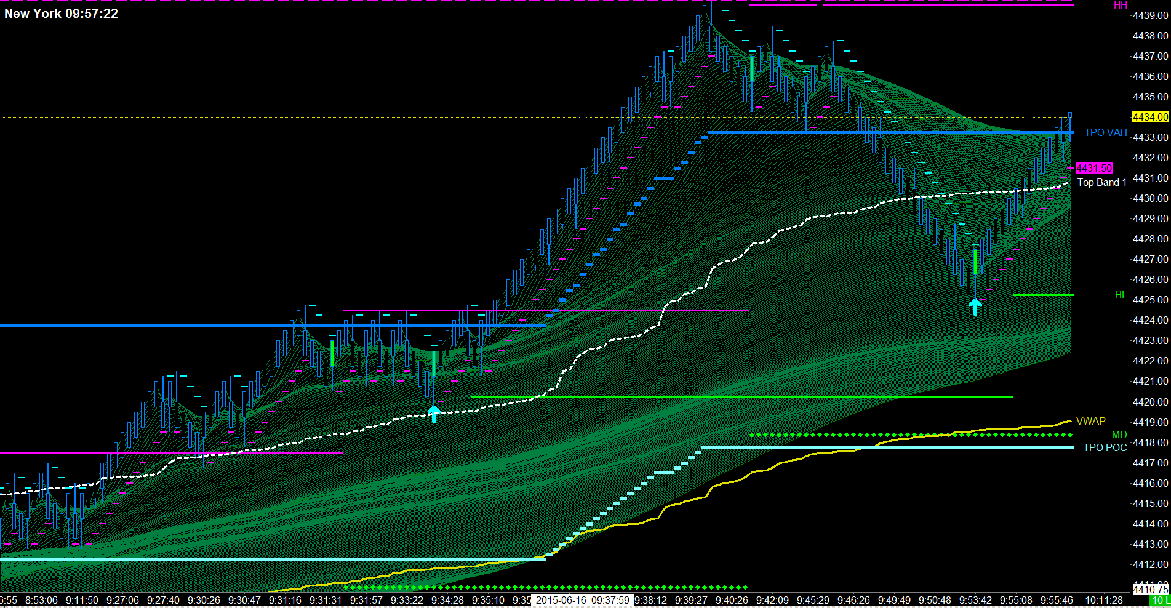The image size is (1171, 608).
Task: Click price 4430.00 on the axis
Action: coord(1150,198)
